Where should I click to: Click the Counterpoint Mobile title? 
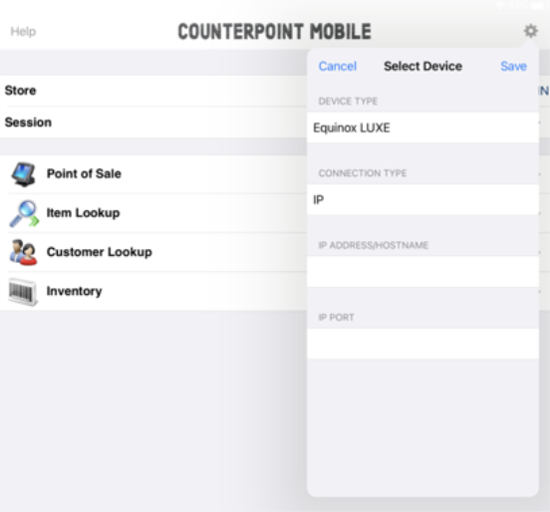[x=274, y=32]
